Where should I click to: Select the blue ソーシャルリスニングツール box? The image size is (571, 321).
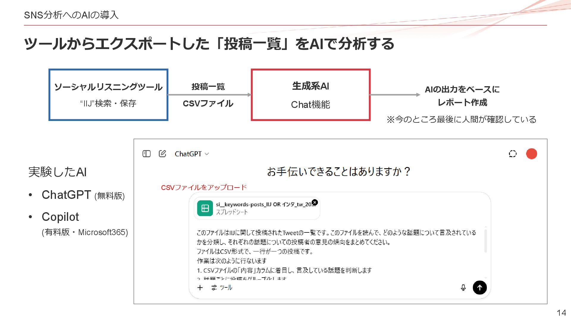(x=108, y=95)
